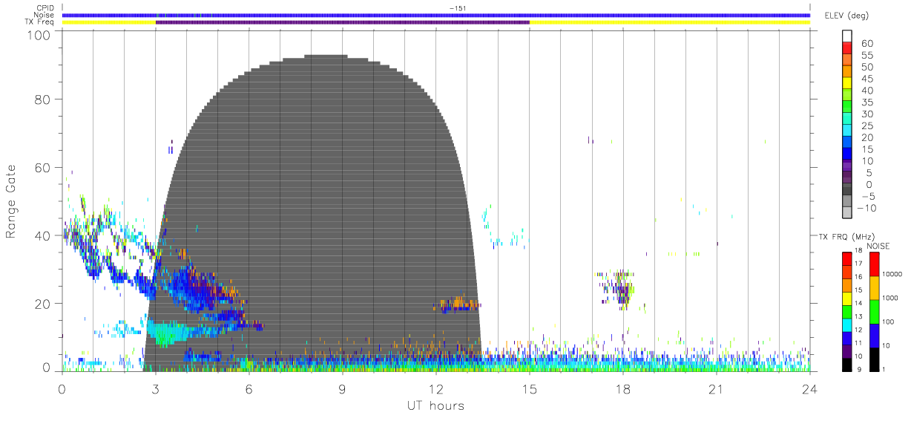Click the x-axis tick label 24
This screenshot has height=421, width=911.
click(x=810, y=388)
